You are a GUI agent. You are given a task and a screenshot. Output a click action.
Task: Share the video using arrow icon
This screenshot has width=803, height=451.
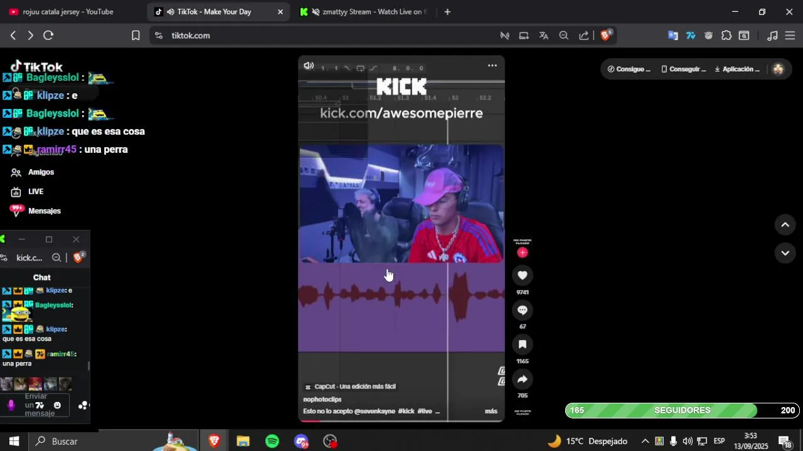(x=522, y=379)
